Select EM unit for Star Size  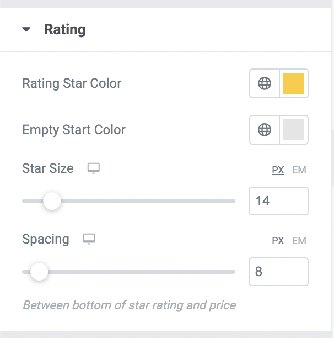click(x=299, y=170)
